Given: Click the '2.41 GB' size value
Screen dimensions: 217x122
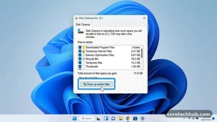Looking at the screenshot, I should [136, 51].
